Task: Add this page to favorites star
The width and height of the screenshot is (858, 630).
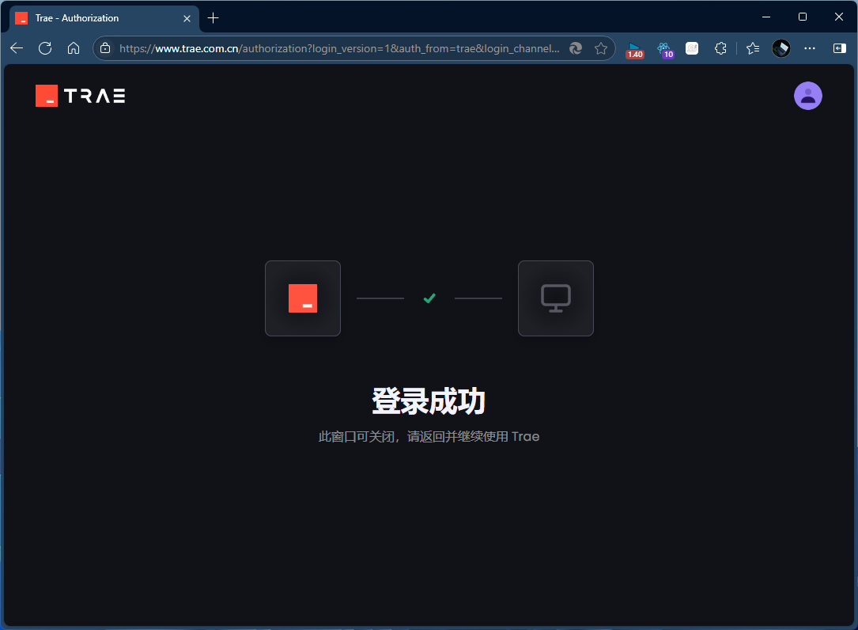Action: pos(601,48)
